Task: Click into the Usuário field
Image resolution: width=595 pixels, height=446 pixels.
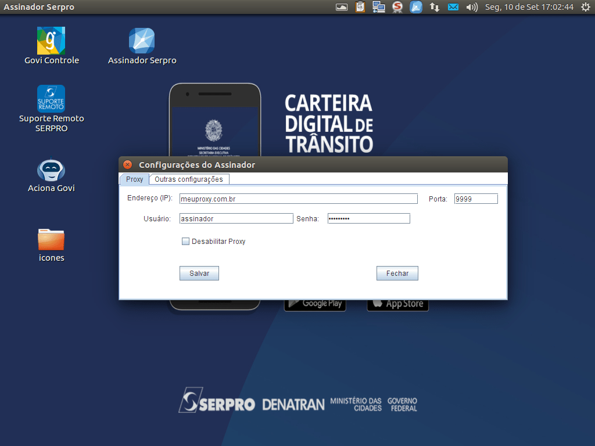Action: pos(236,218)
